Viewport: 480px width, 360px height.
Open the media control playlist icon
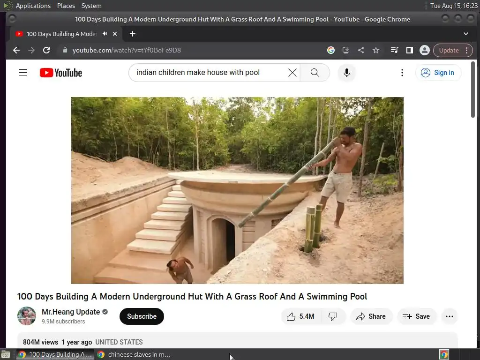pyautogui.click(x=395, y=50)
